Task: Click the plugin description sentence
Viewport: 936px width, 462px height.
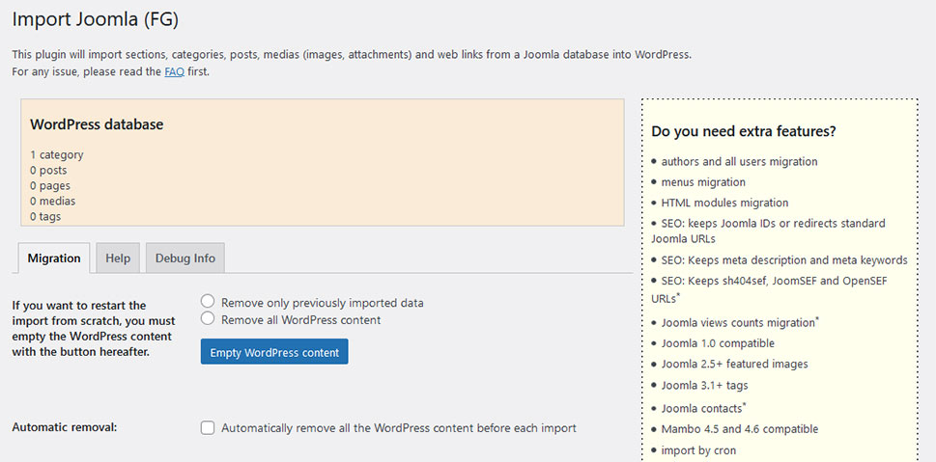Action: tap(352, 54)
